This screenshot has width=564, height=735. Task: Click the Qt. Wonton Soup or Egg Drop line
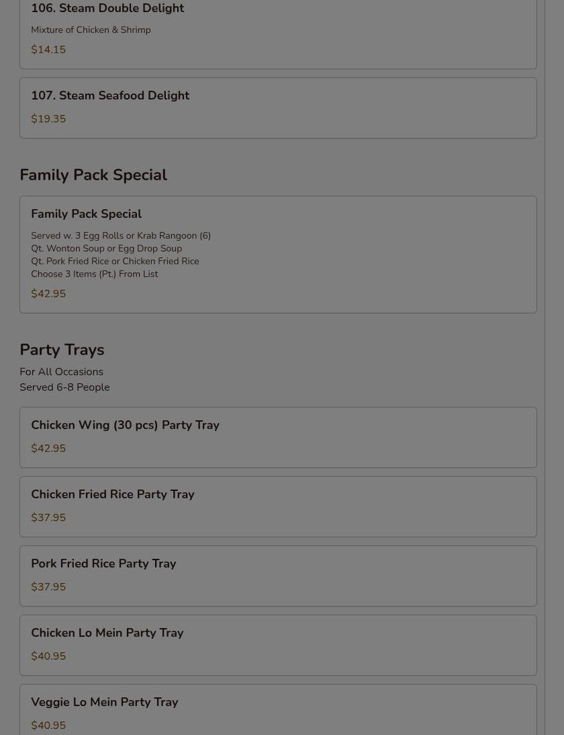[106, 249]
